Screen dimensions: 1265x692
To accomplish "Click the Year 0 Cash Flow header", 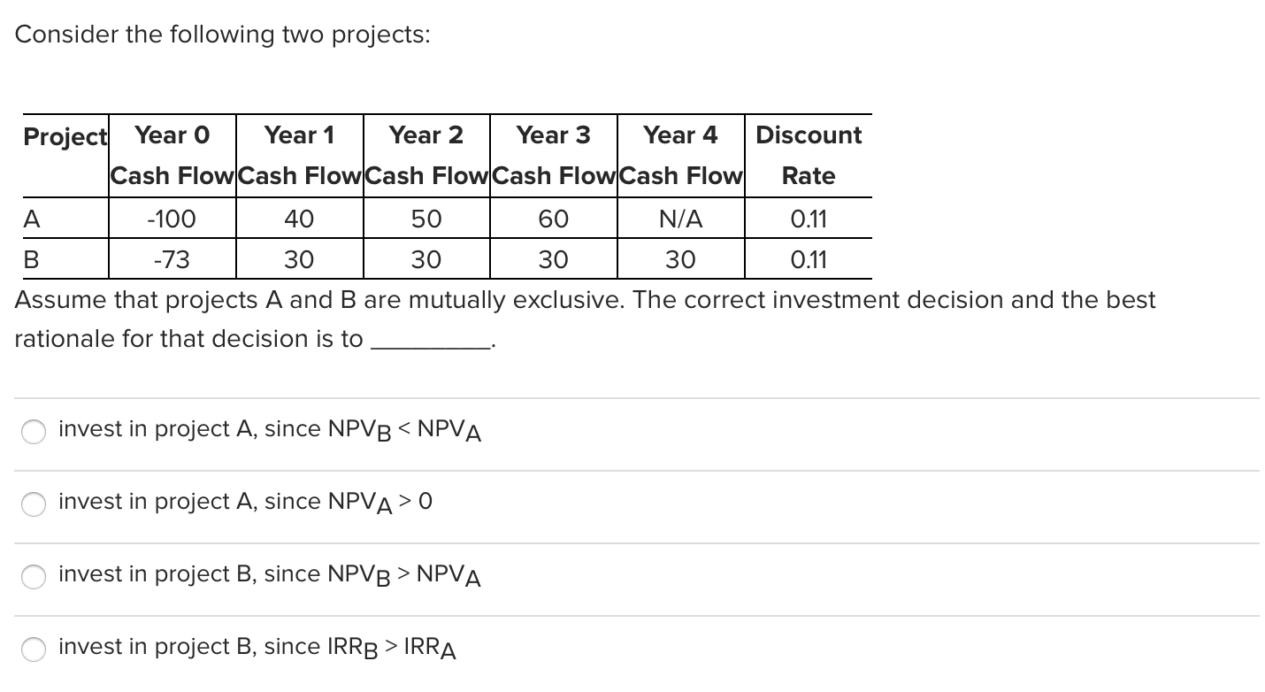I will point(172,155).
